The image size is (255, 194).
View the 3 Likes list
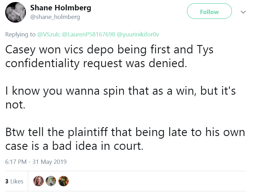coord(14,181)
